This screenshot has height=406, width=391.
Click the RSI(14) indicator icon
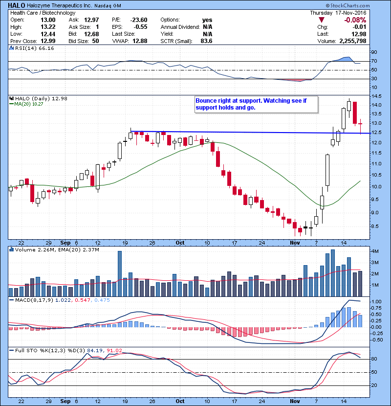pyautogui.click(x=11, y=48)
